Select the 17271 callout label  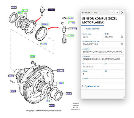(x=71, y=35)
